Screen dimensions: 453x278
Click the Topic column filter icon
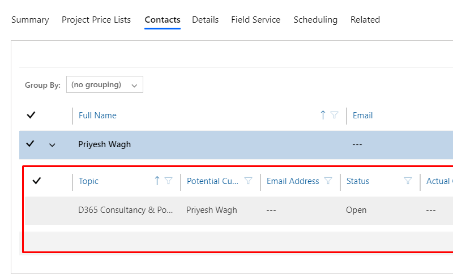tap(168, 181)
